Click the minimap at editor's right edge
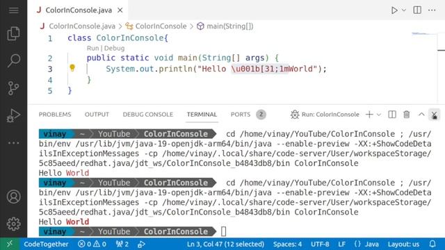This screenshot has width=445, height=250. click(424, 34)
